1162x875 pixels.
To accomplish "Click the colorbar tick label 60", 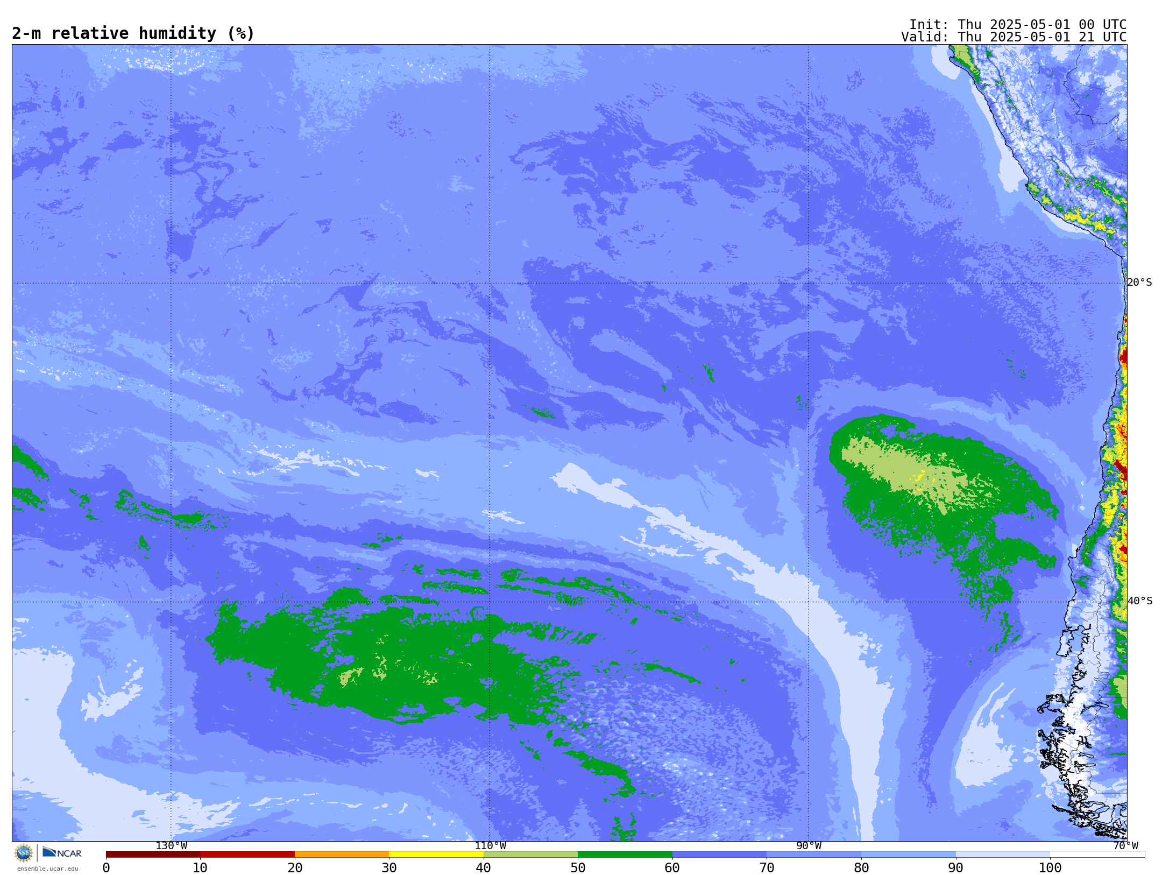I will point(672,867).
